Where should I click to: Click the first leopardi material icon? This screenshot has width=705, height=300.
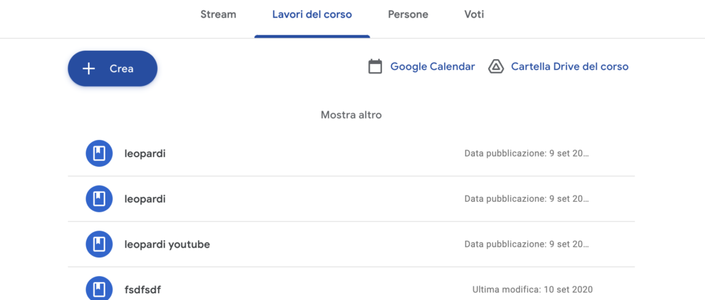click(99, 153)
